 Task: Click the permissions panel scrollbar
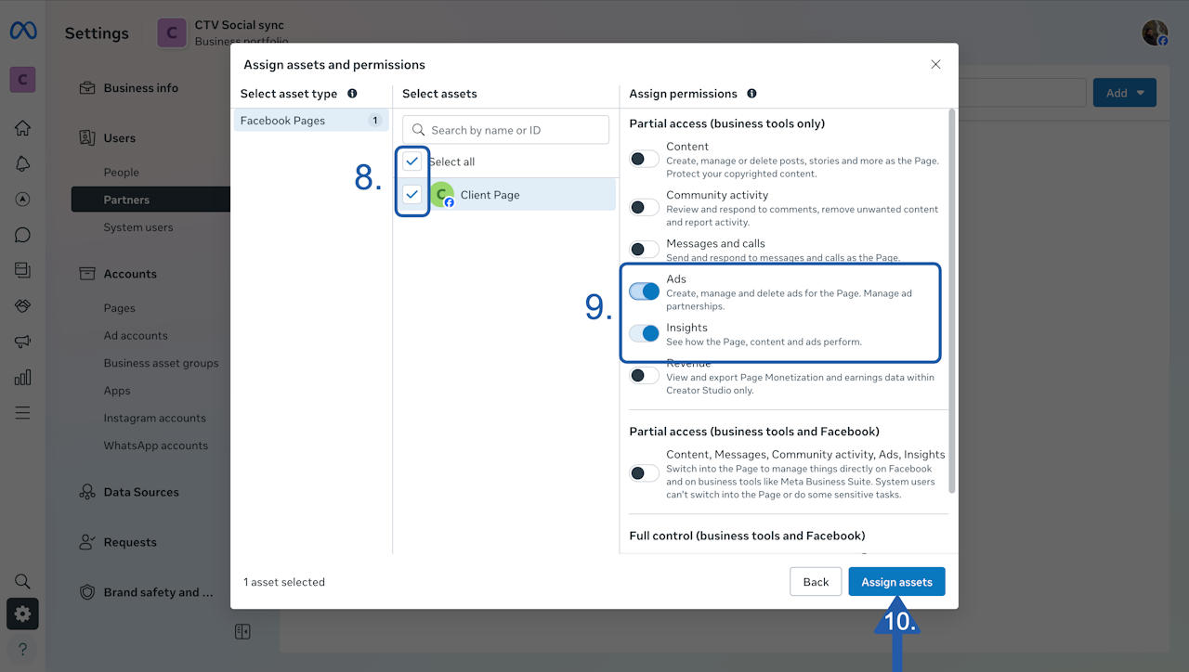pyautogui.click(x=951, y=302)
